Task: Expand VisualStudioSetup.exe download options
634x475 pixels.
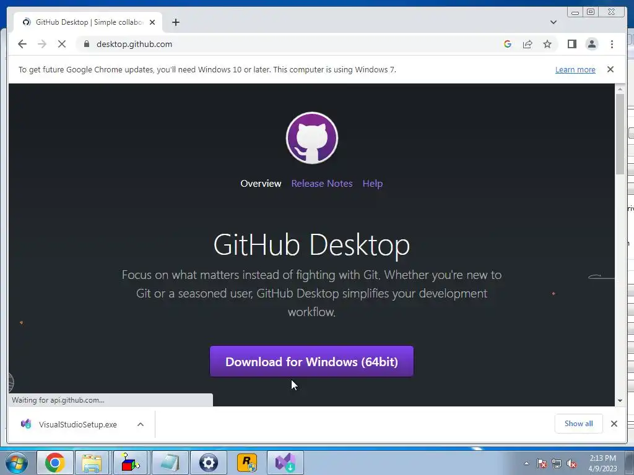Action: pos(141,424)
